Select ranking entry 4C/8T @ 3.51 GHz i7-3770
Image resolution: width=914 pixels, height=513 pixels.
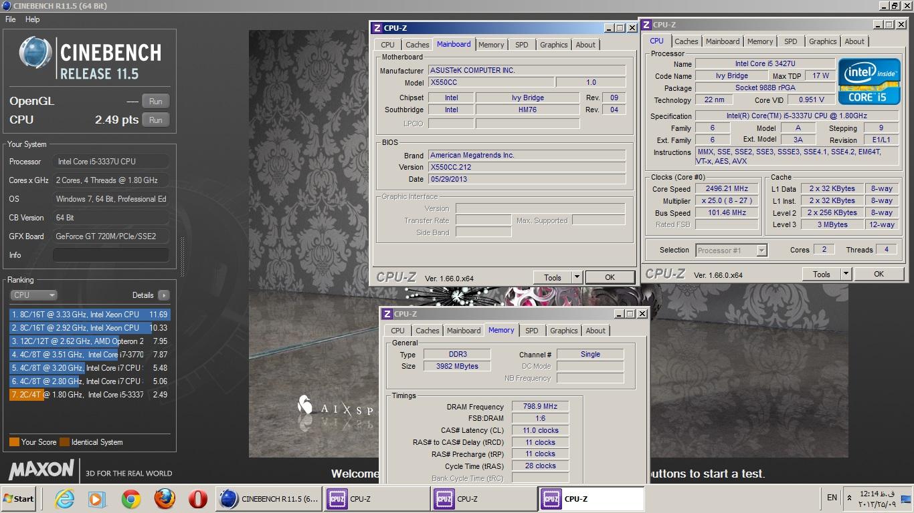click(x=90, y=355)
